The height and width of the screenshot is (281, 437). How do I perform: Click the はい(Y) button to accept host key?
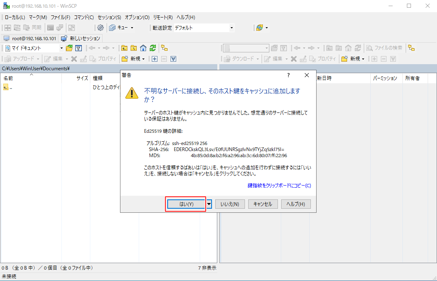tap(186, 204)
